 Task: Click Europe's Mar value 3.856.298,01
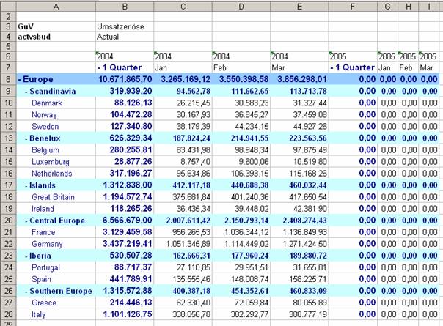pyautogui.click(x=298, y=79)
